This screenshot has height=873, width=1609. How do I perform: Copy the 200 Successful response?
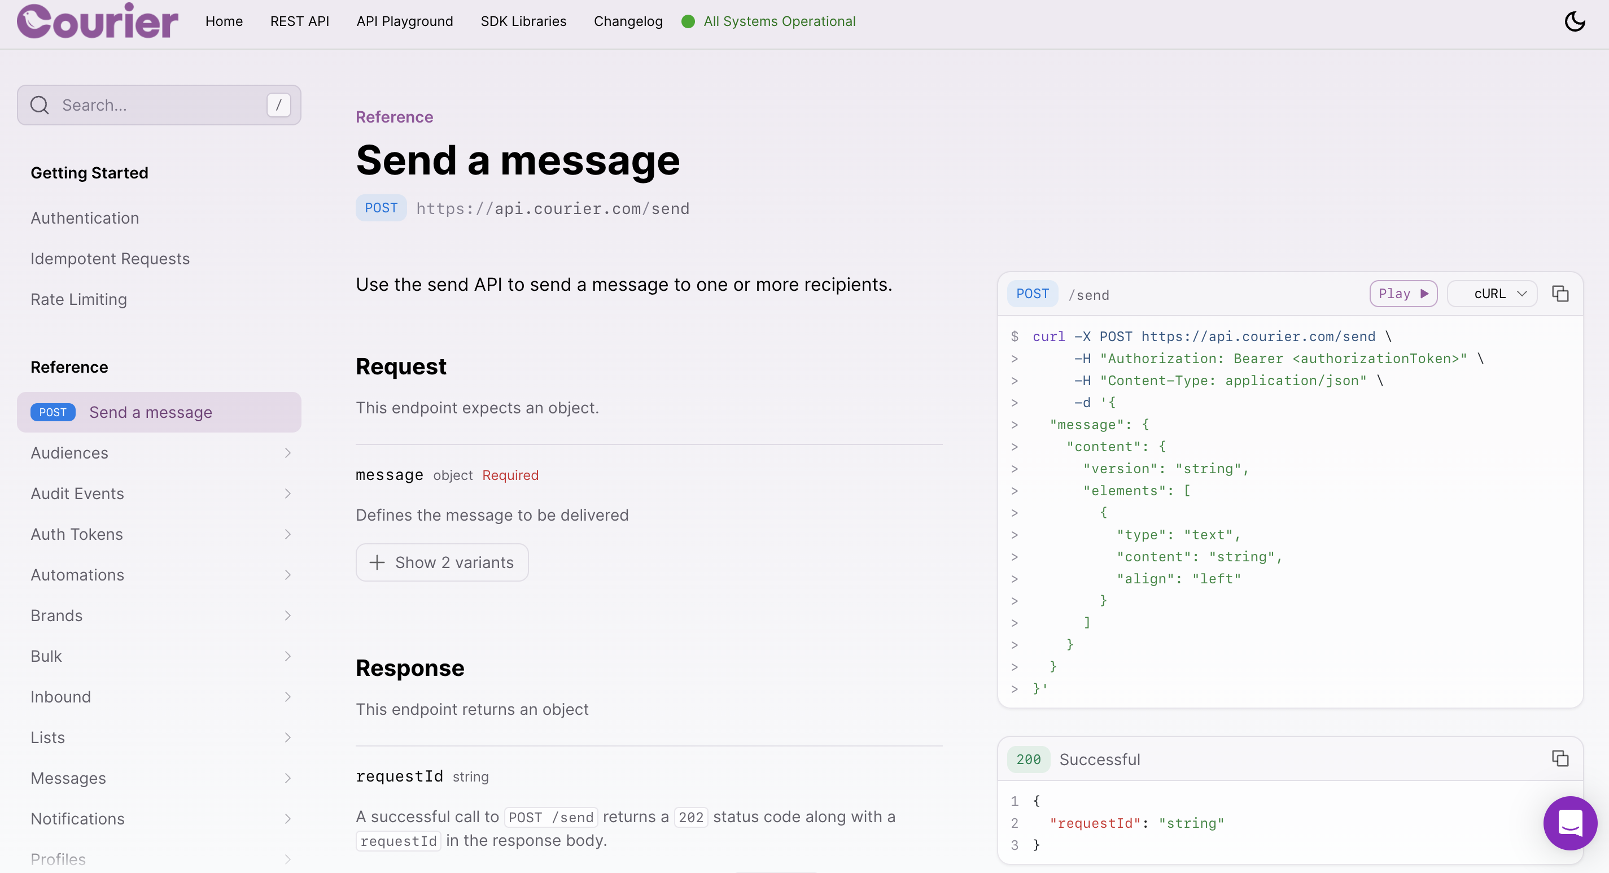tap(1560, 758)
